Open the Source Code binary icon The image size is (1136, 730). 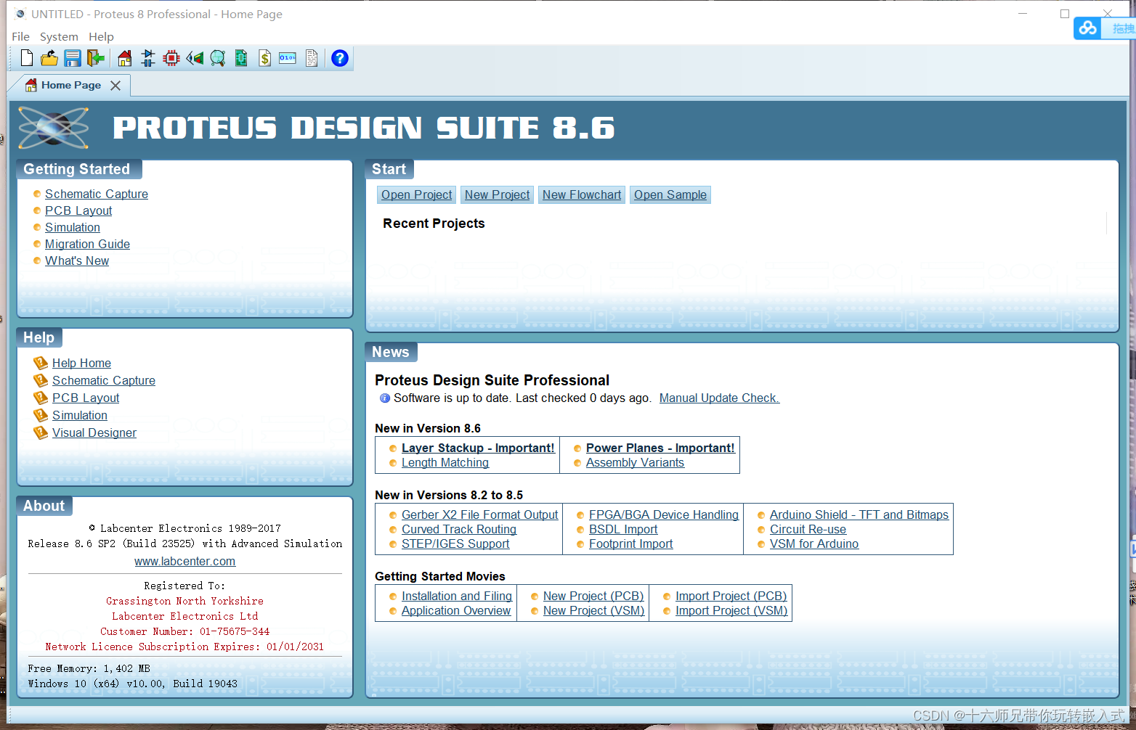[x=288, y=58]
